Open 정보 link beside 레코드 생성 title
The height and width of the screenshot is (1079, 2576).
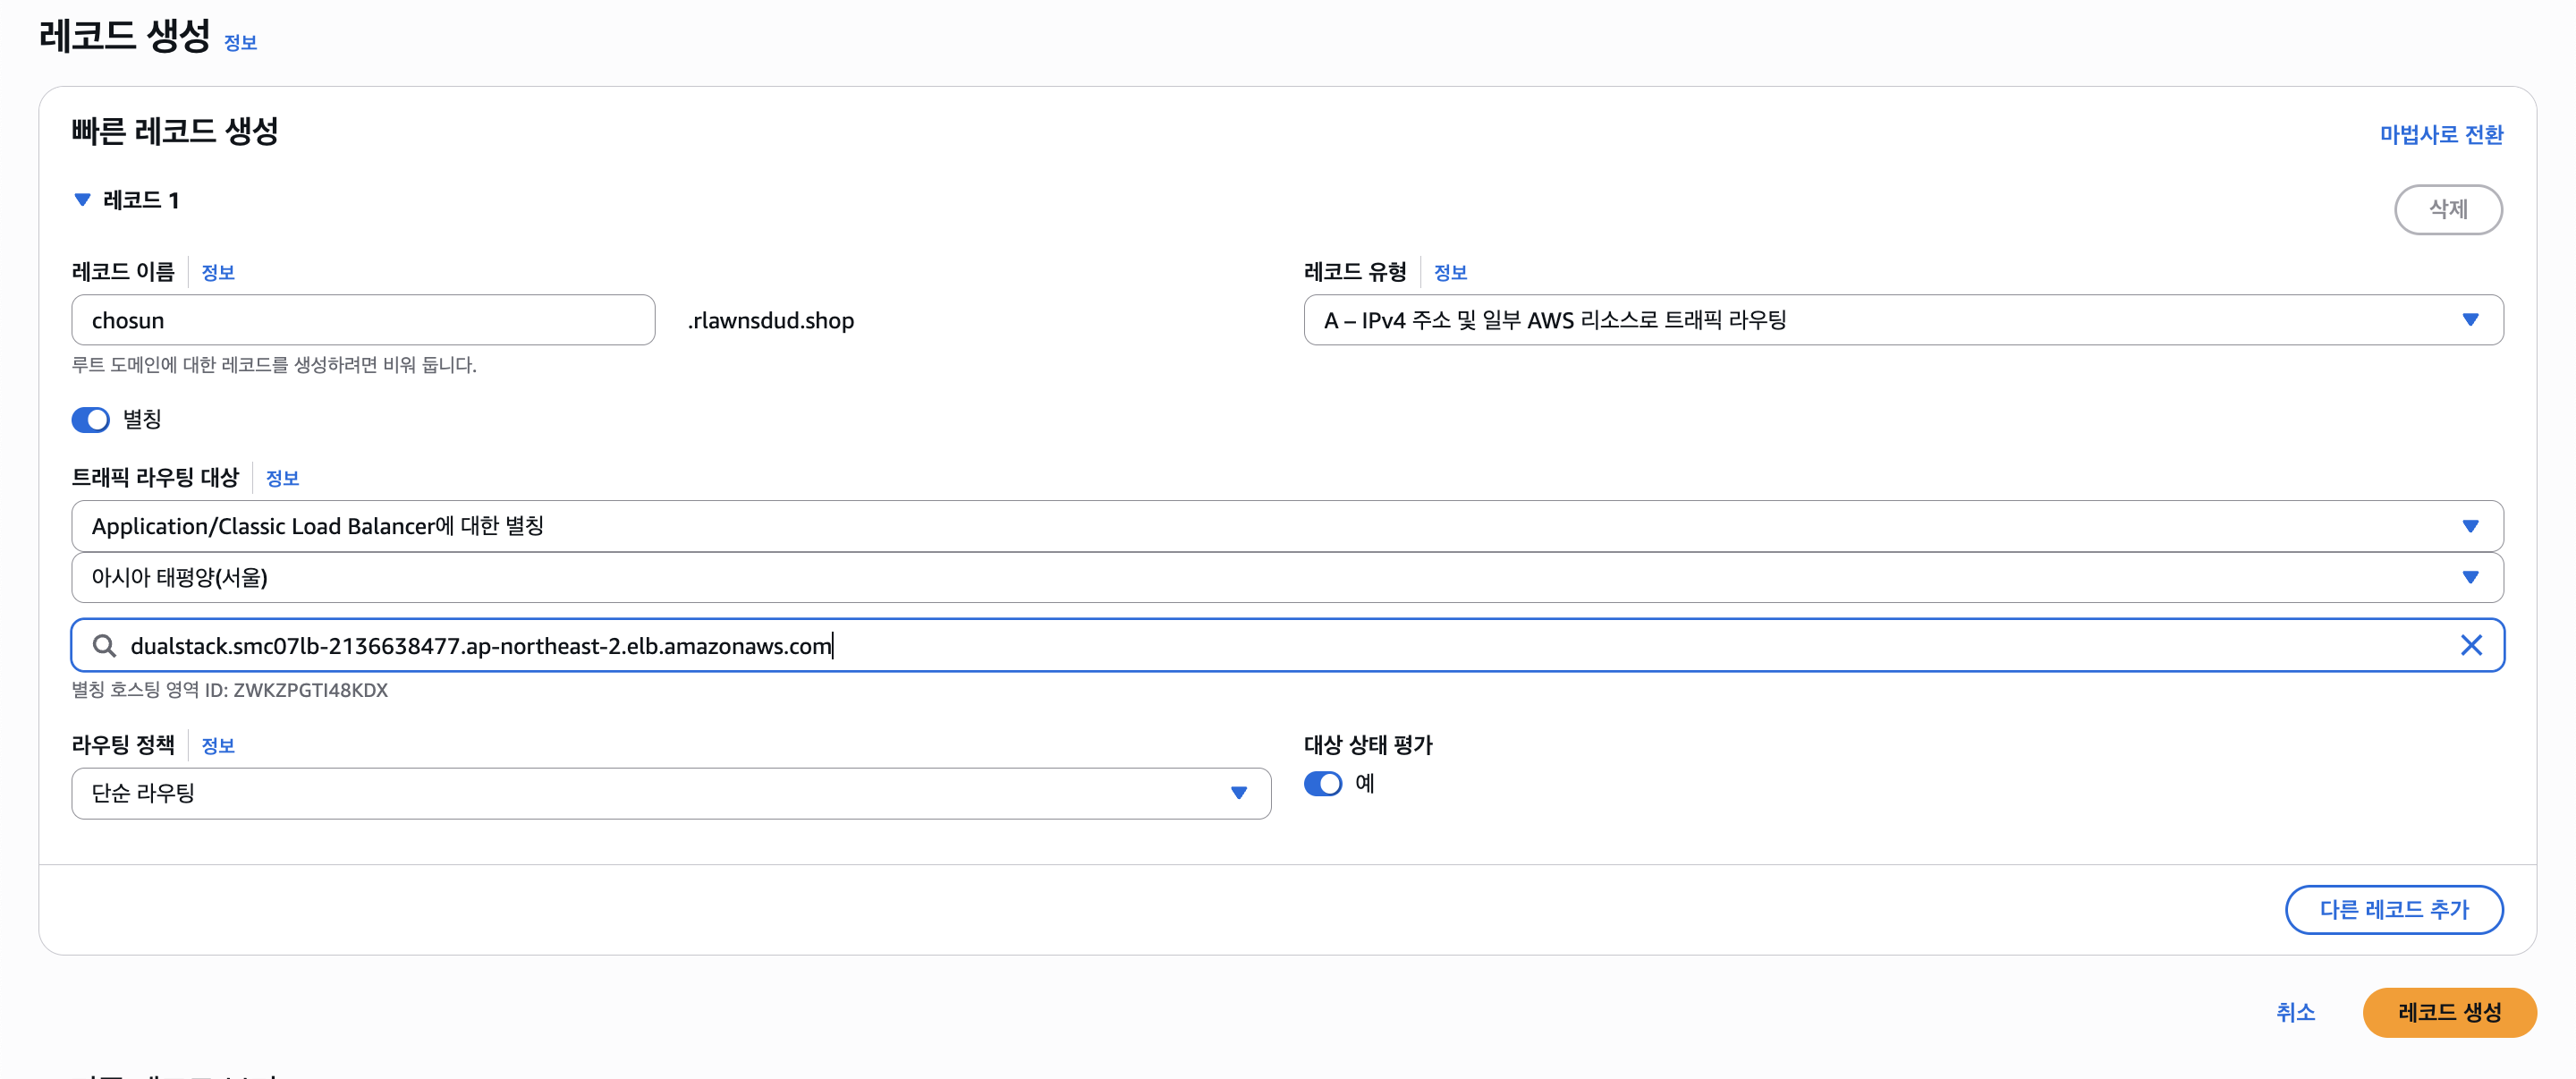tap(240, 42)
